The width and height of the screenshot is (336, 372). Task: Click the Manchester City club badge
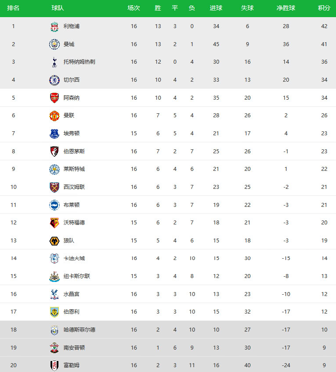point(54,44)
